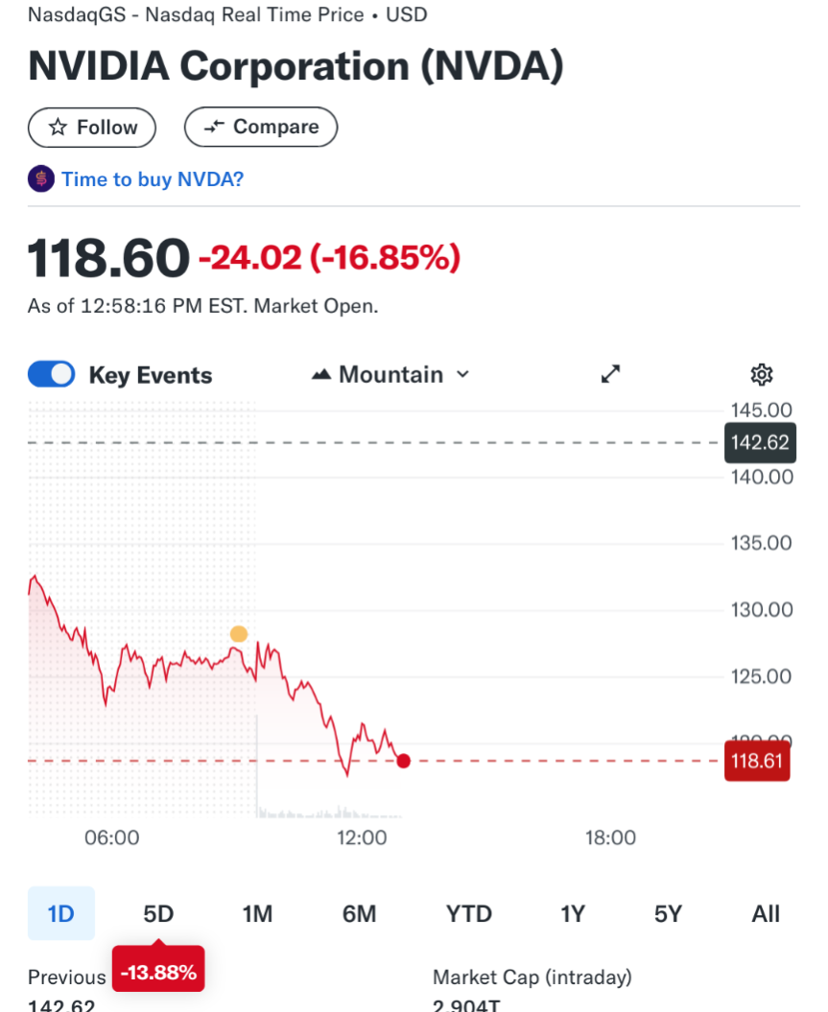Open chart settings gear
The height and width of the screenshot is (1012, 828).
point(762,374)
